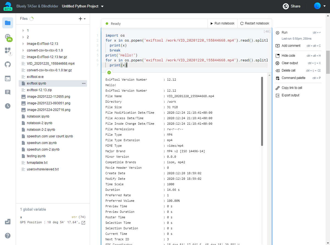This screenshot has height=245, width=330.
Task: Click the Share button label
Action: pyautogui.click(x=295, y=6)
